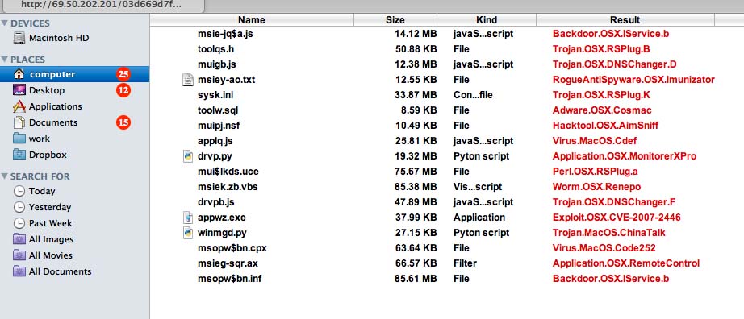
Task: Select the applq.js file name
Action: click(x=215, y=141)
